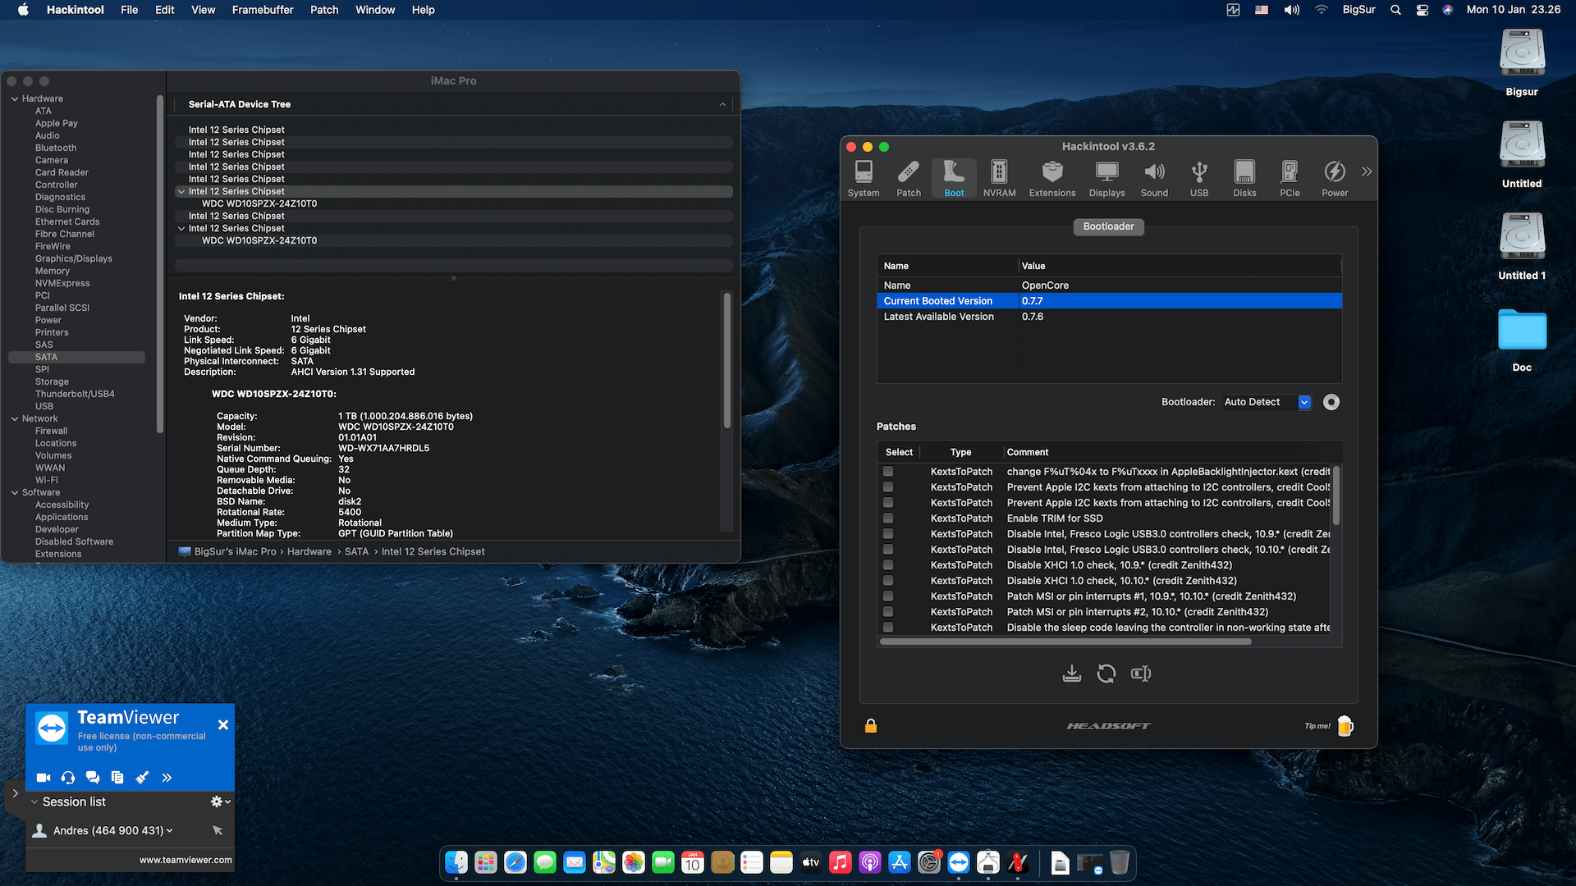Viewport: 1576px width, 886px height.
Task: Open the NVRAM section in Hackintool
Action: pyautogui.click(x=999, y=176)
